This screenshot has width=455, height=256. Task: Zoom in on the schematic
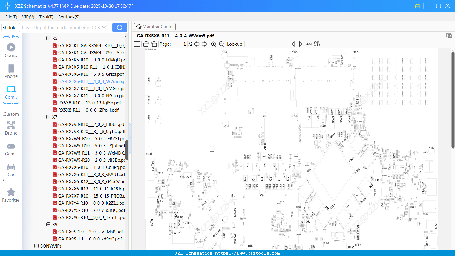pos(214,44)
